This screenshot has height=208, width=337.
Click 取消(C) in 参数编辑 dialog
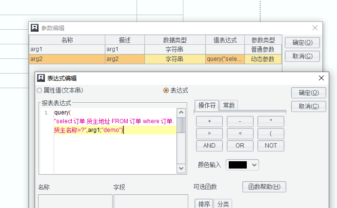[x=302, y=56]
